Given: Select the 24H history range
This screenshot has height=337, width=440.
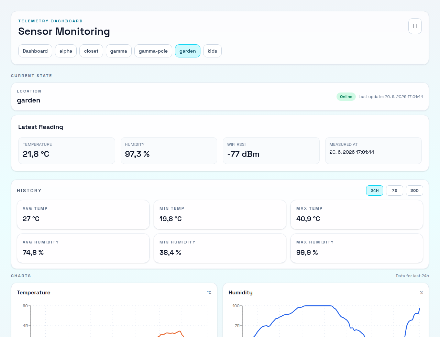Looking at the screenshot, I should (x=375, y=191).
